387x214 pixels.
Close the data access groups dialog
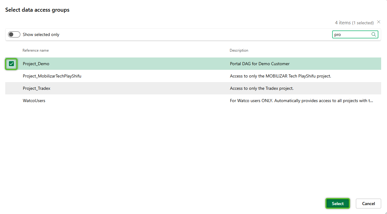[x=379, y=22]
